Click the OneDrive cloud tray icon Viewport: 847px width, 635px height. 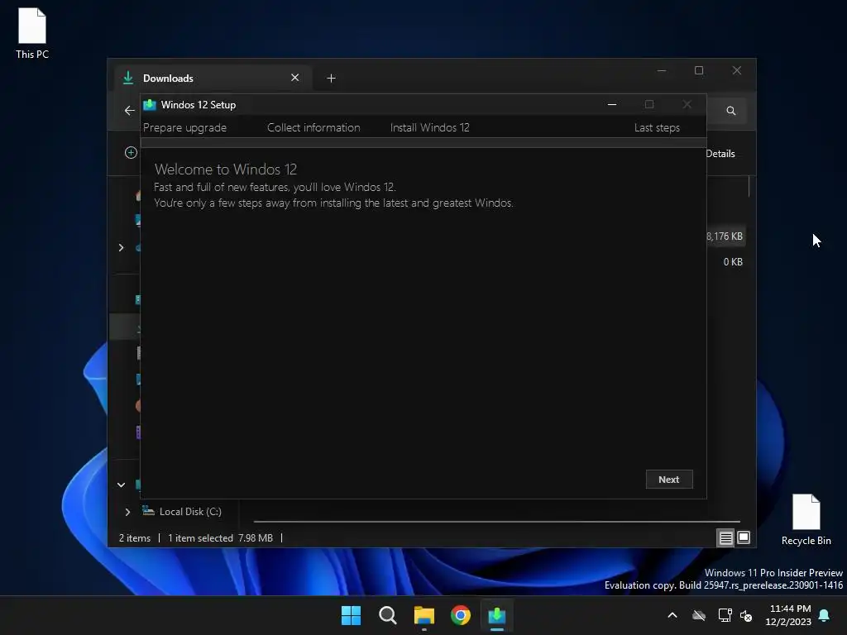[699, 615]
